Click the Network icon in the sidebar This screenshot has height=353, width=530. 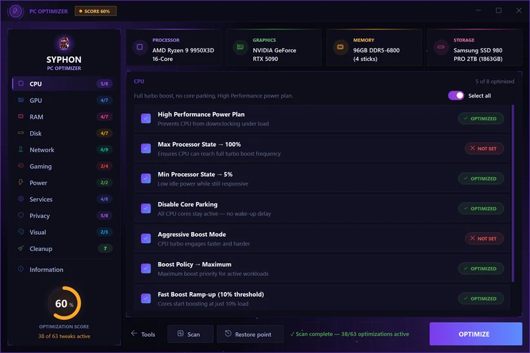[x=21, y=149]
